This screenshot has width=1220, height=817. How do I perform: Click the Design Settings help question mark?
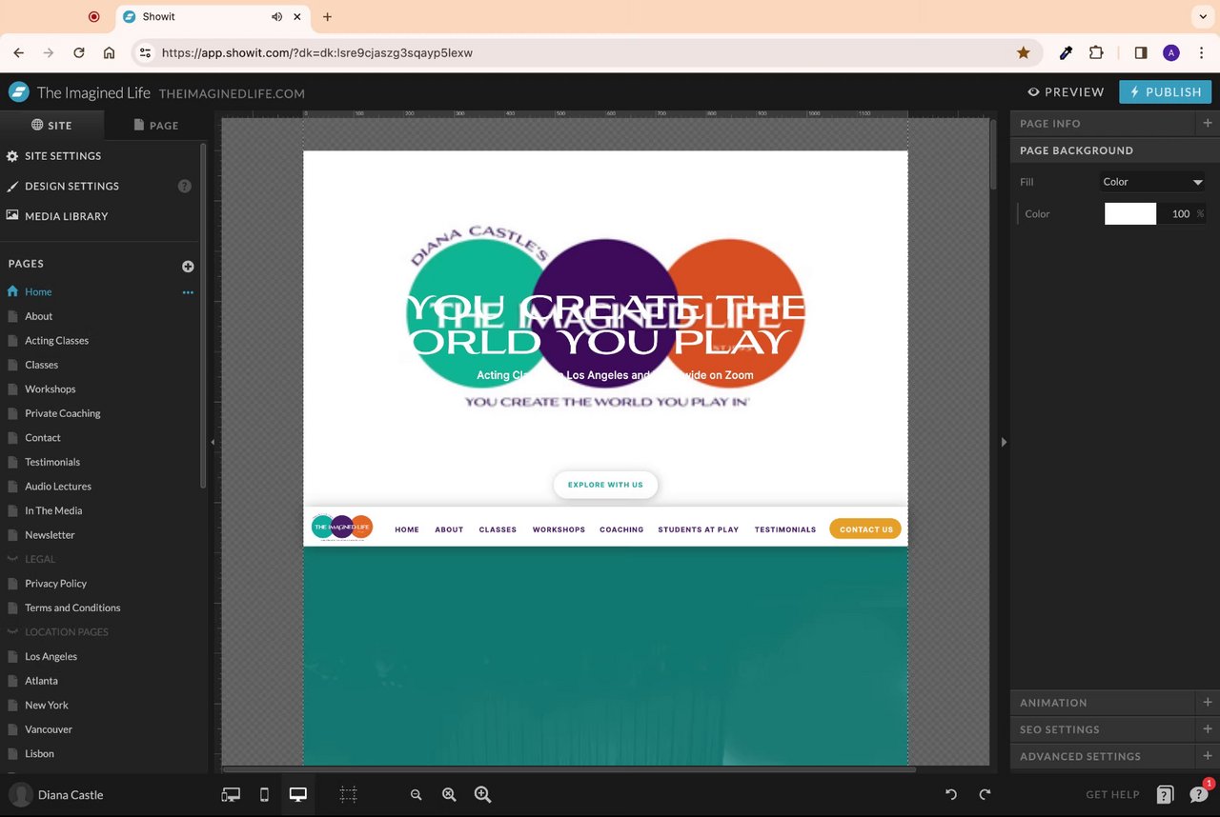click(185, 187)
